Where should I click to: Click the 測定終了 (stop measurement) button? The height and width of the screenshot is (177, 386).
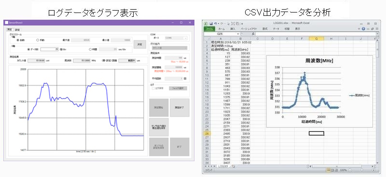tap(179, 108)
